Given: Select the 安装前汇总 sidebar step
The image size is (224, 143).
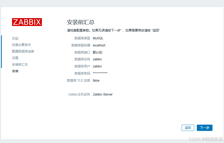Looking at the screenshot, I should [20, 65].
